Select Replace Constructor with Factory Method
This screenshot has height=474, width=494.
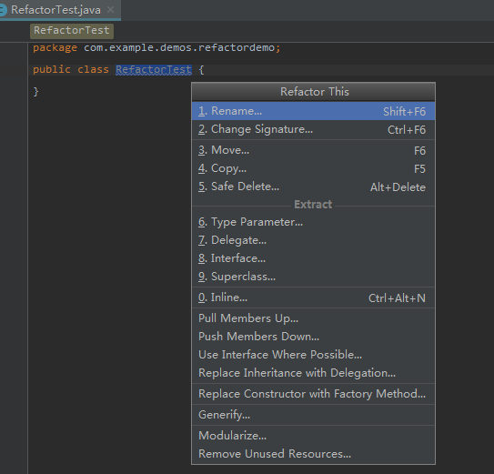point(313,394)
